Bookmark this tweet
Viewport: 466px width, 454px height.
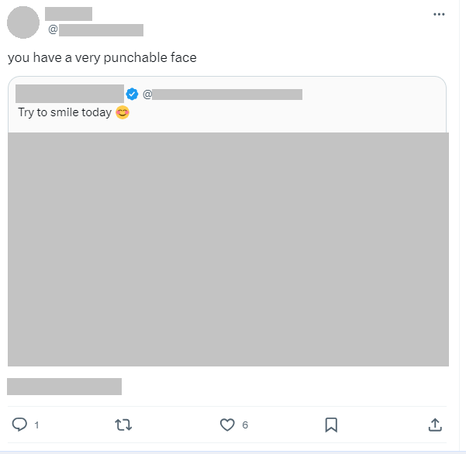pos(331,425)
